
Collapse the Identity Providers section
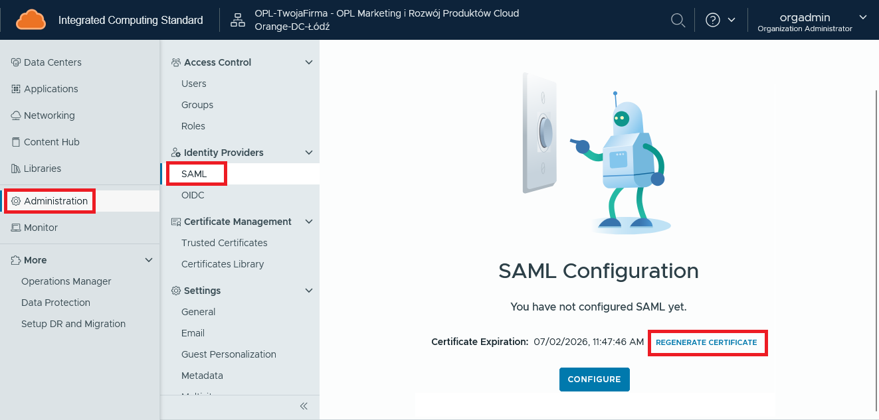(x=308, y=152)
